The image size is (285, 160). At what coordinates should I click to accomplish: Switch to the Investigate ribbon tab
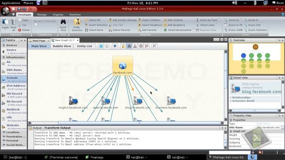[x=24, y=15]
